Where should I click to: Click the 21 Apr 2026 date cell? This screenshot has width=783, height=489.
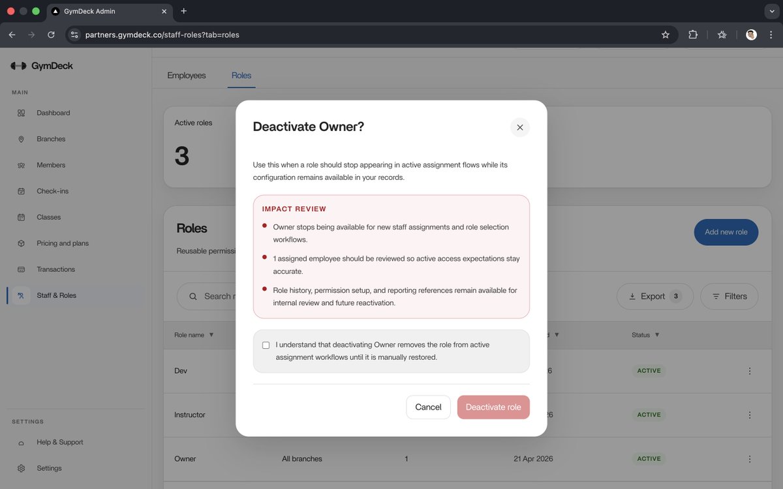[x=533, y=459]
